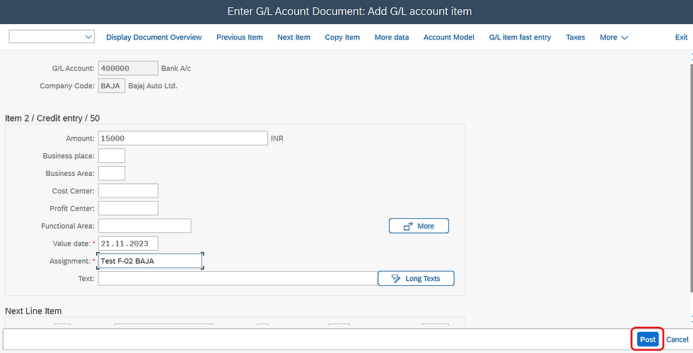Click the Company Code field BAJA
The width and height of the screenshot is (693, 353).
coord(112,85)
